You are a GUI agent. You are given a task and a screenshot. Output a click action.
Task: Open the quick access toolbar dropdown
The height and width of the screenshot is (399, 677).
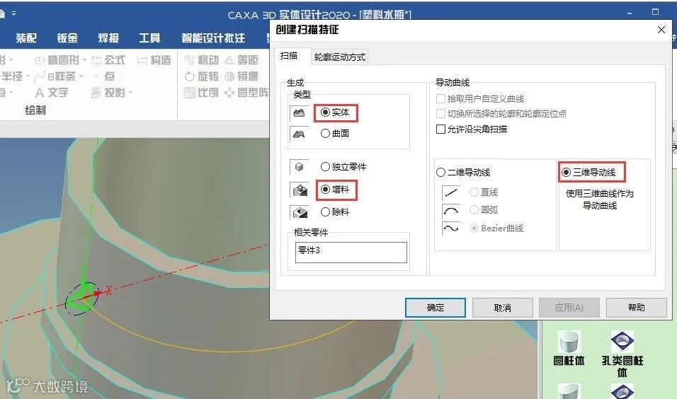14,14
